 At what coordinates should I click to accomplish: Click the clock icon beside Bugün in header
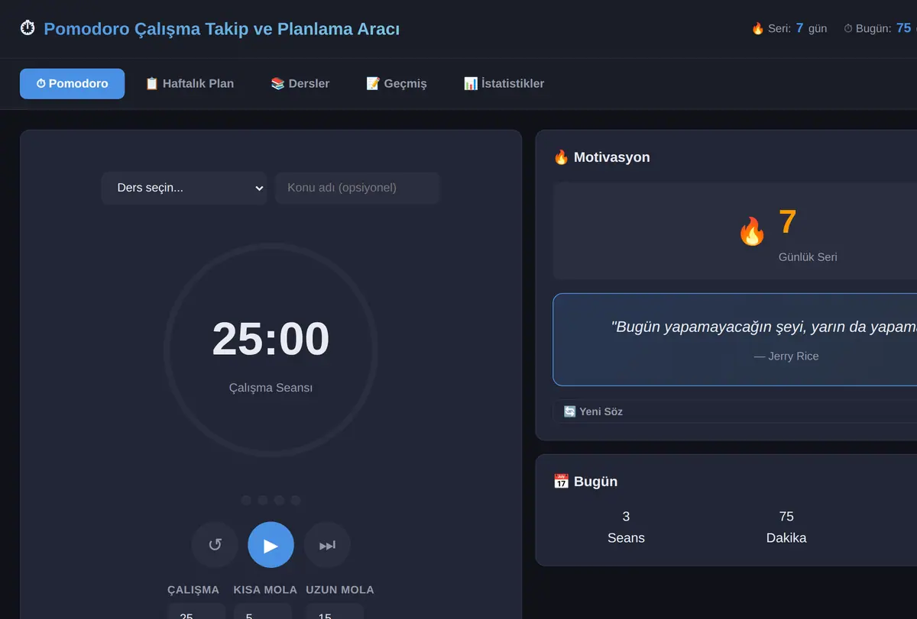(x=848, y=28)
